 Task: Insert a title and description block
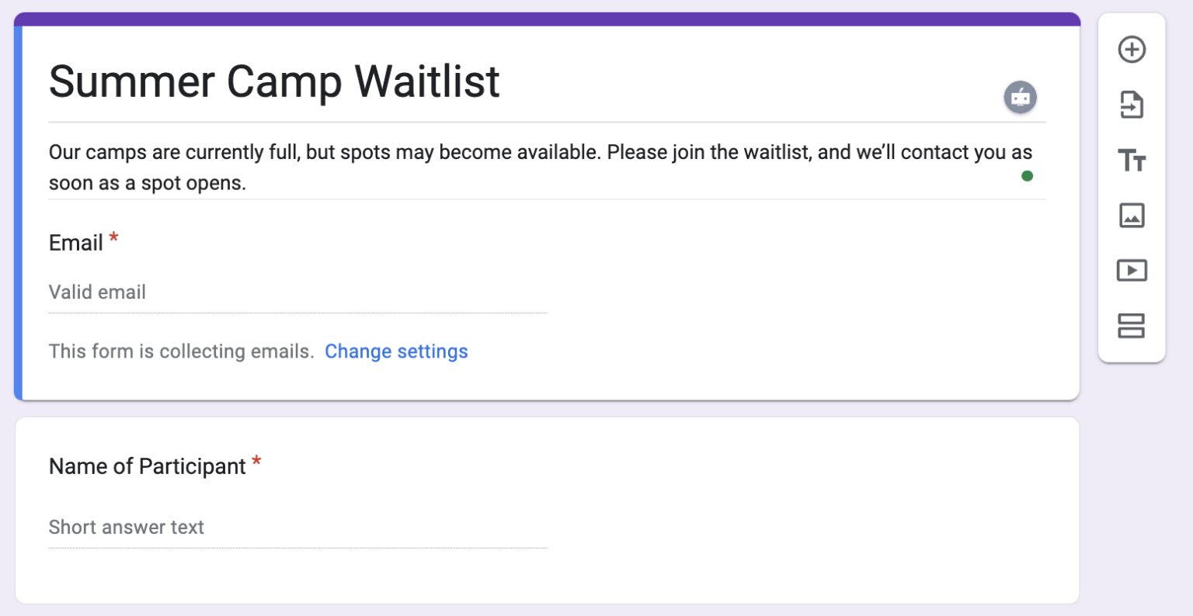1132,161
